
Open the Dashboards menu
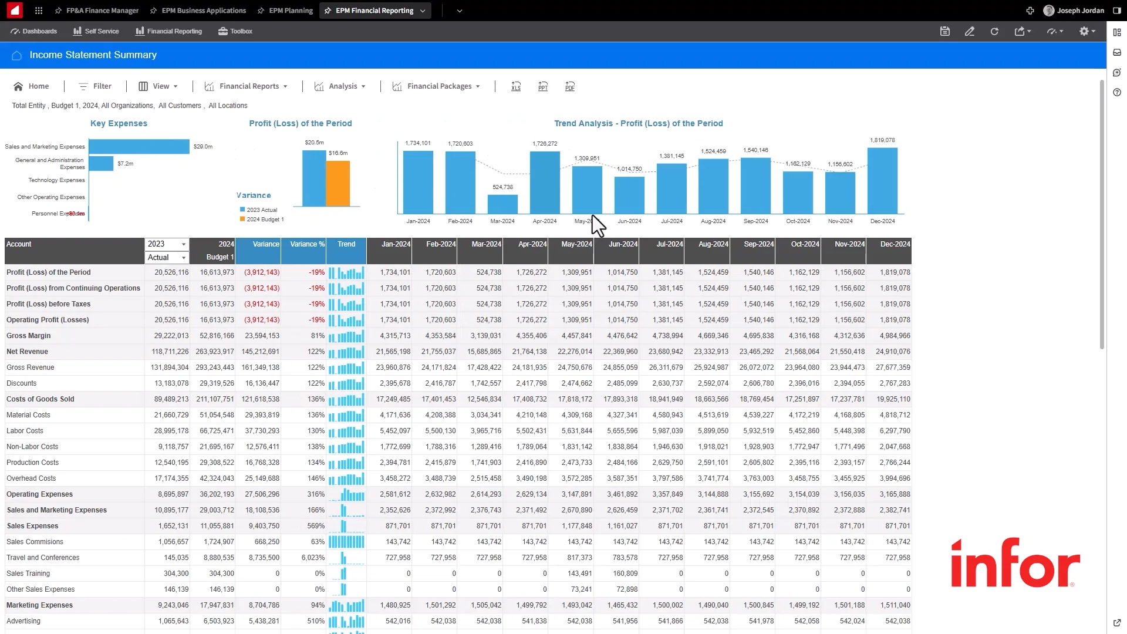pyautogui.click(x=33, y=31)
